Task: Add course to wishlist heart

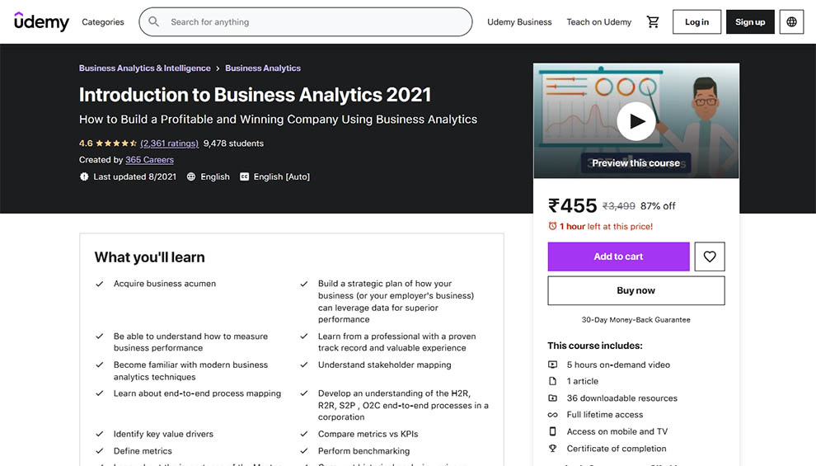Action: [x=710, y=257]
